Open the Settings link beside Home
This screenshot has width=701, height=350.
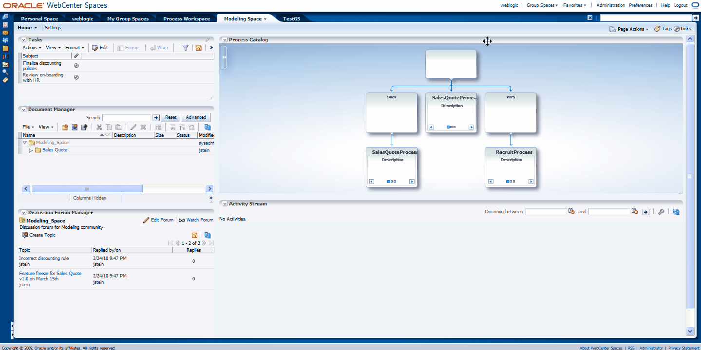53,28
